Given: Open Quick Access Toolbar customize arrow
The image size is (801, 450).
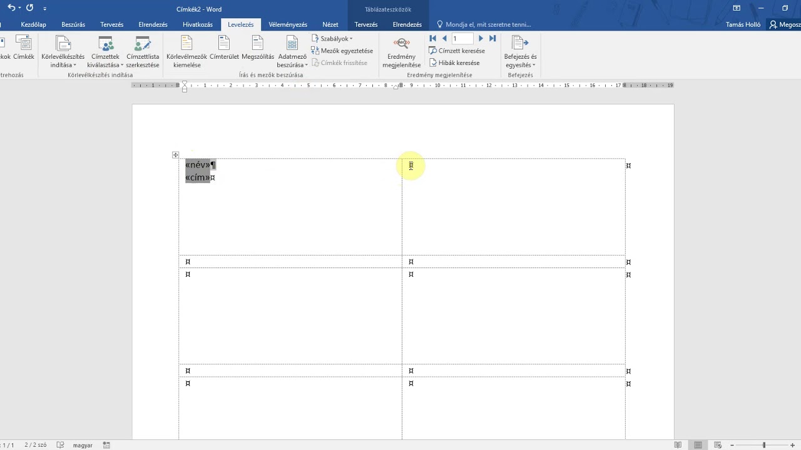Looking at the screenshot, I should tap(45, 9).
